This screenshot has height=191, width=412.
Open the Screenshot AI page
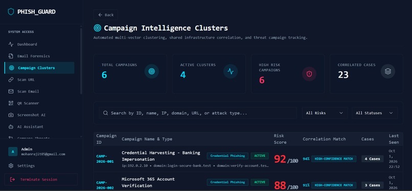tap(39, 115)
